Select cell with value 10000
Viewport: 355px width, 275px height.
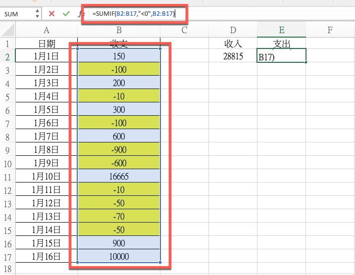[x=119, y=256]
